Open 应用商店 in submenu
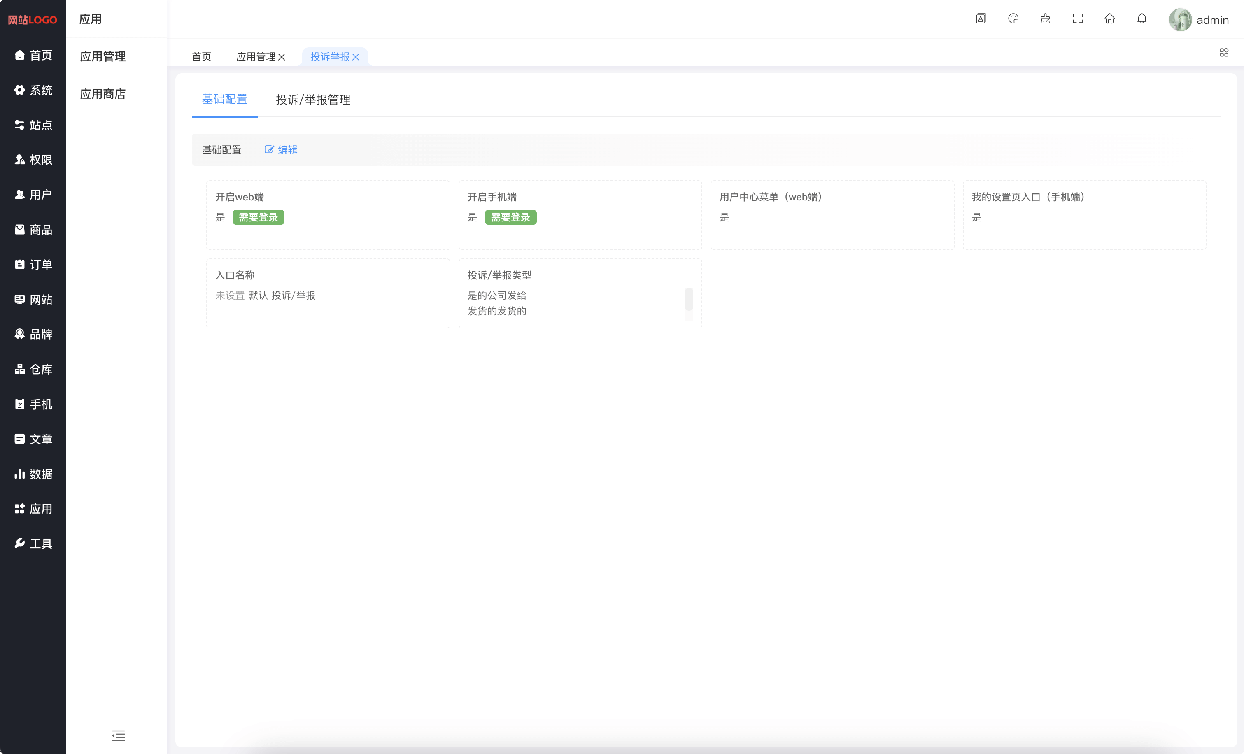The image size is (1244, 754). point(103,94)
